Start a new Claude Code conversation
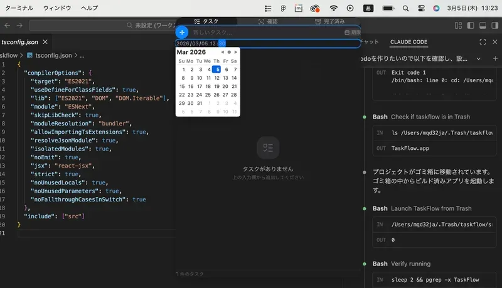 click(495, 58)
